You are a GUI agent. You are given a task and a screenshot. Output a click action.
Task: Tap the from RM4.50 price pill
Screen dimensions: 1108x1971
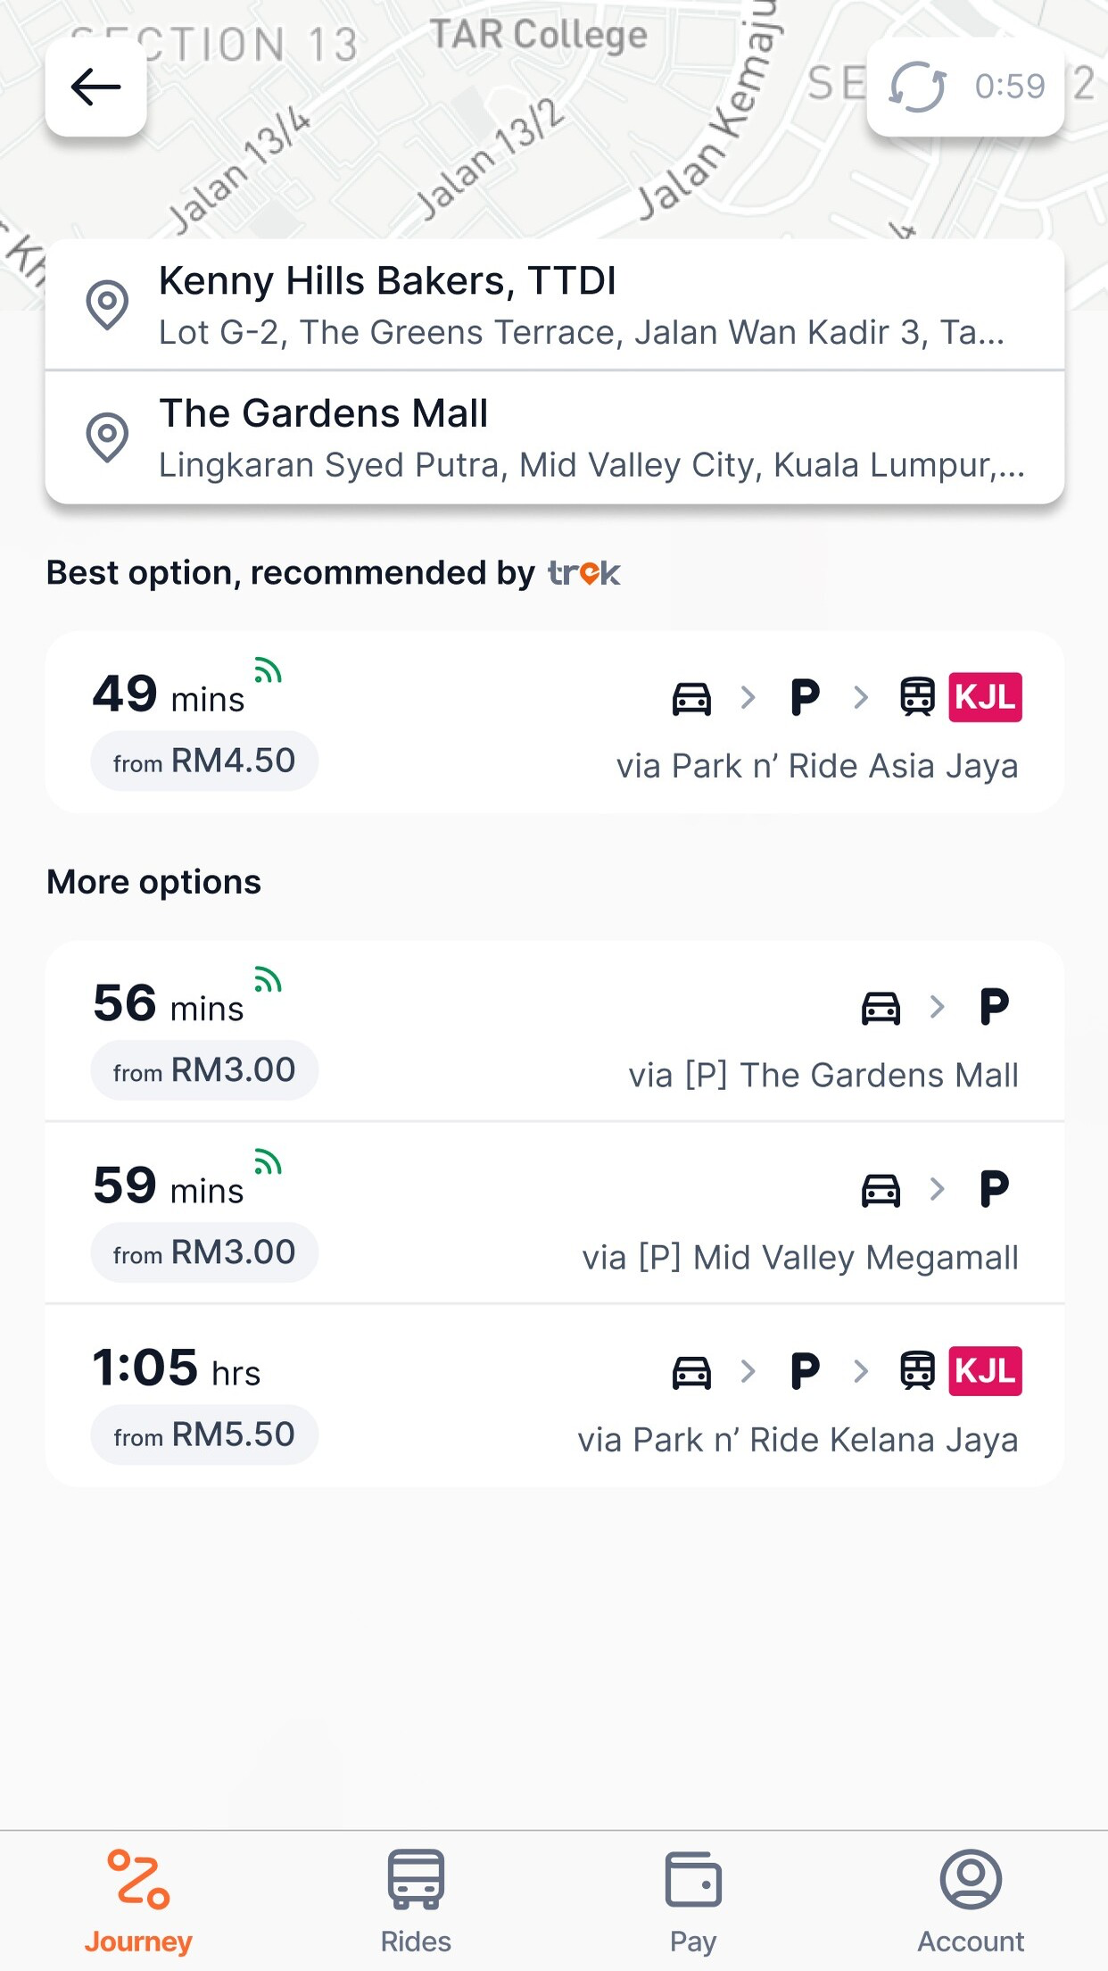204,761
